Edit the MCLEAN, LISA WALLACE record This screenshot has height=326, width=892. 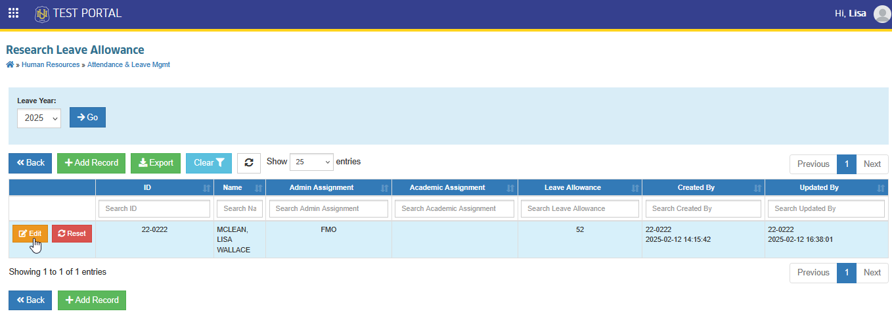point(30,233)
